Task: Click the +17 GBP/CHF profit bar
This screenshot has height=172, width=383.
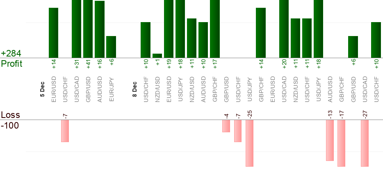Action: click(x=215, y=29)
